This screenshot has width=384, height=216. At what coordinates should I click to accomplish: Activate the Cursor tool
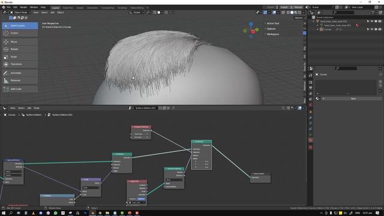(20, 33)
